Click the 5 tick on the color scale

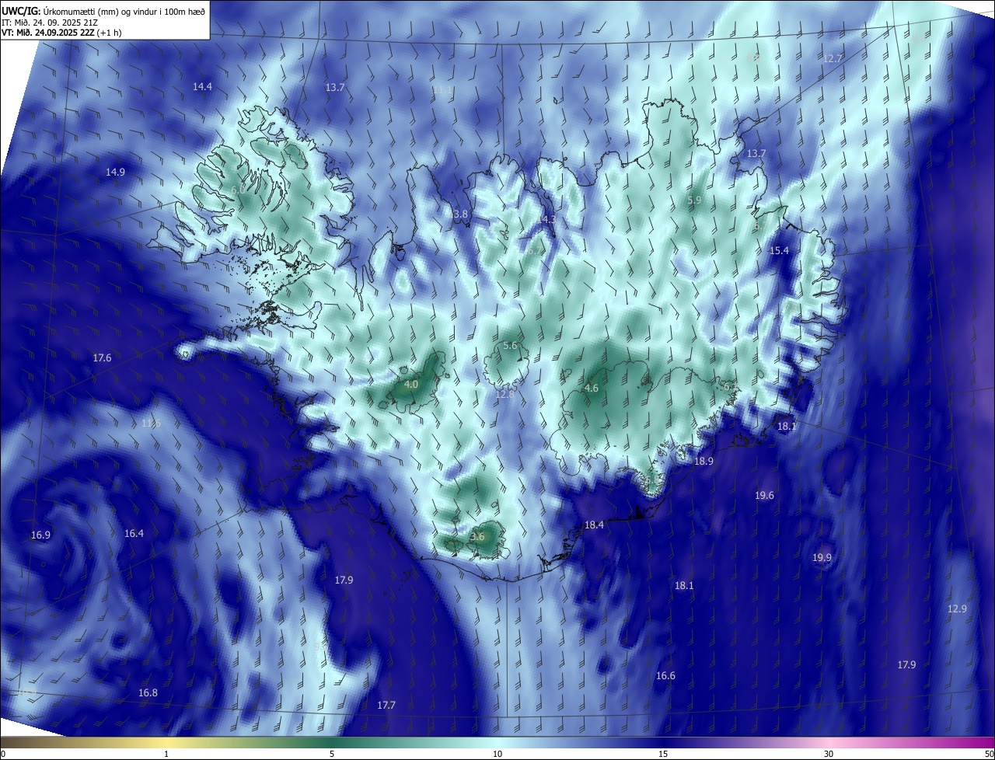[332, 754]
